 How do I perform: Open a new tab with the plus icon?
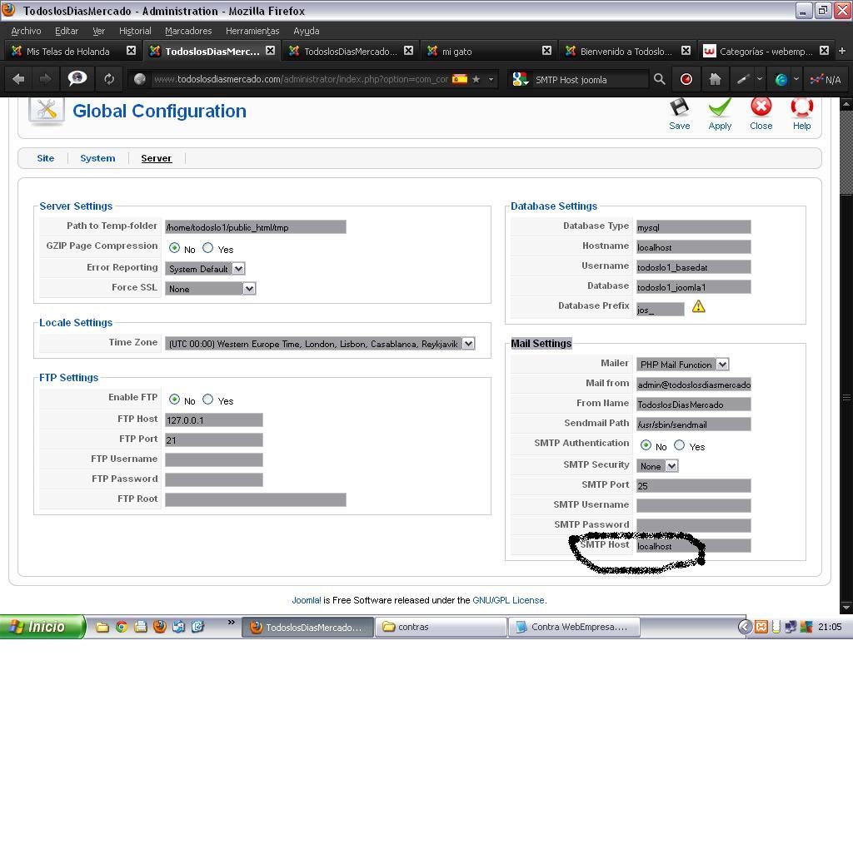point(842,51)
